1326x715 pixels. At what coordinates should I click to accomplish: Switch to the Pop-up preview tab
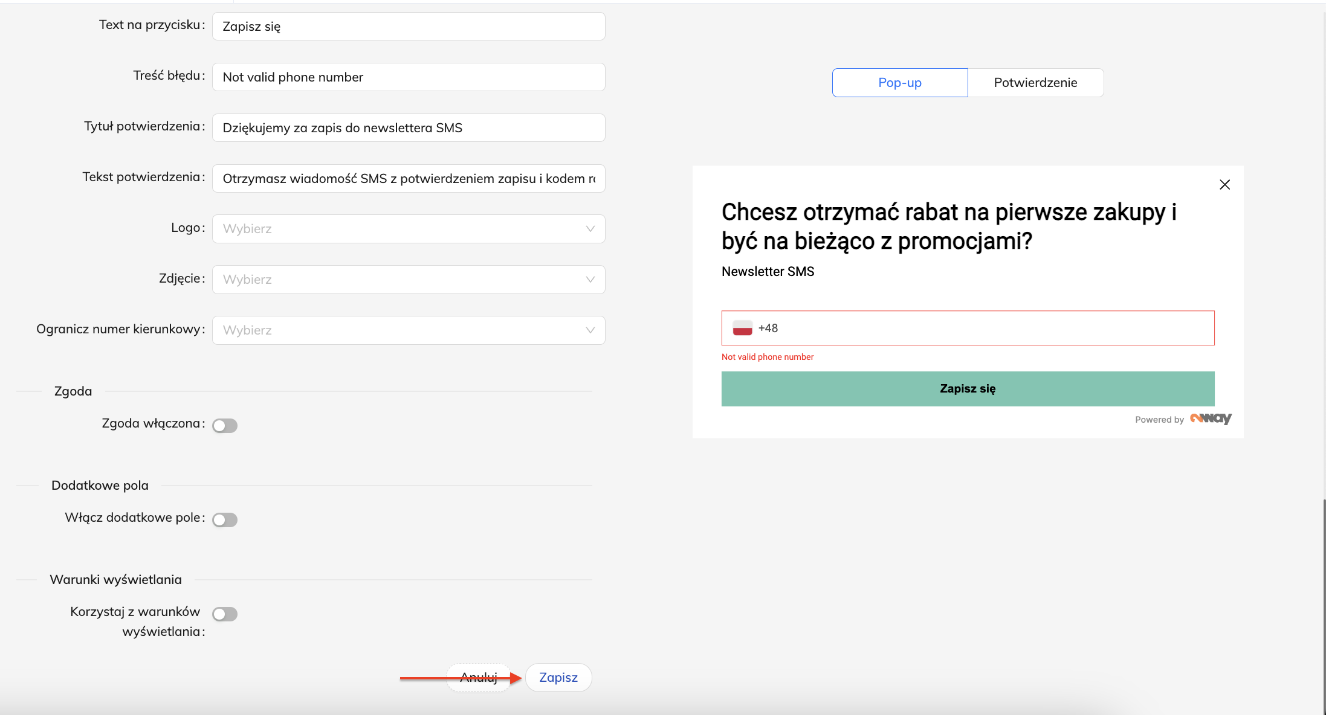(899, 83)
